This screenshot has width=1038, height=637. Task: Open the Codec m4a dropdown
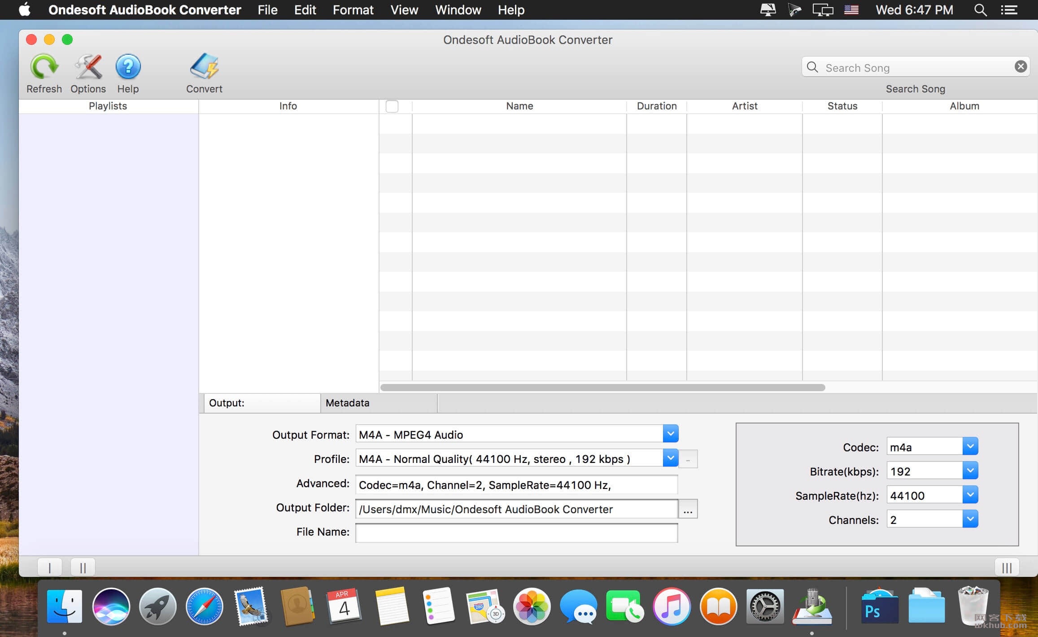[x=970, y=446]
